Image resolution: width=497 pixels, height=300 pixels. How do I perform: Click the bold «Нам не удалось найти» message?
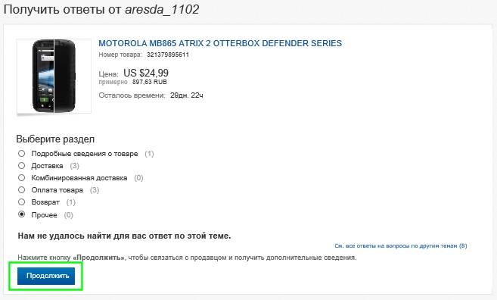(124, 236)
